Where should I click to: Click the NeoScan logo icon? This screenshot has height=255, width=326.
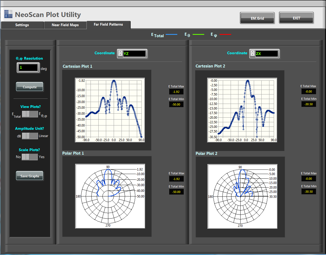(x=8, y=14)
